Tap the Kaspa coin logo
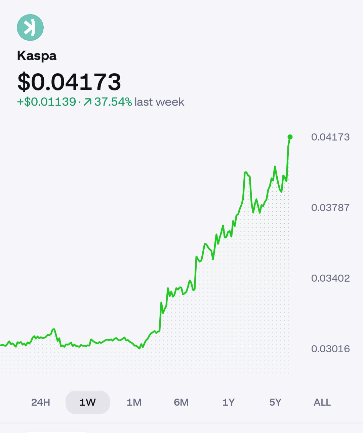 [30, 28]
